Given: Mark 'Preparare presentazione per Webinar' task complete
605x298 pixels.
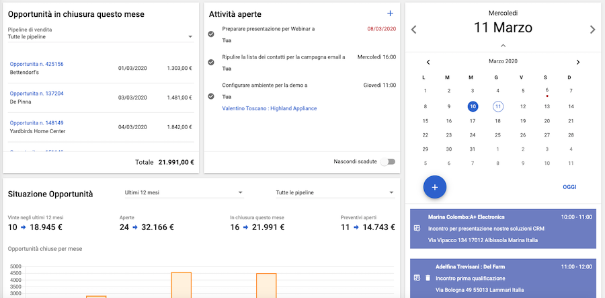Looking at the screenshot, I should (210, 34).
